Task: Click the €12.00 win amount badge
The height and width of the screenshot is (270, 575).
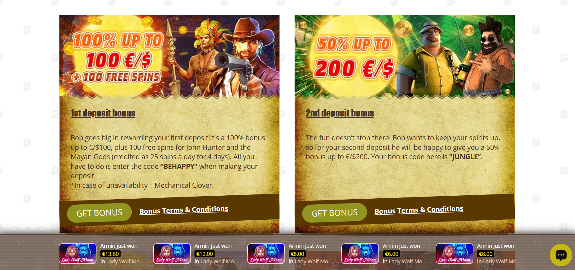Action: (205, 254)
